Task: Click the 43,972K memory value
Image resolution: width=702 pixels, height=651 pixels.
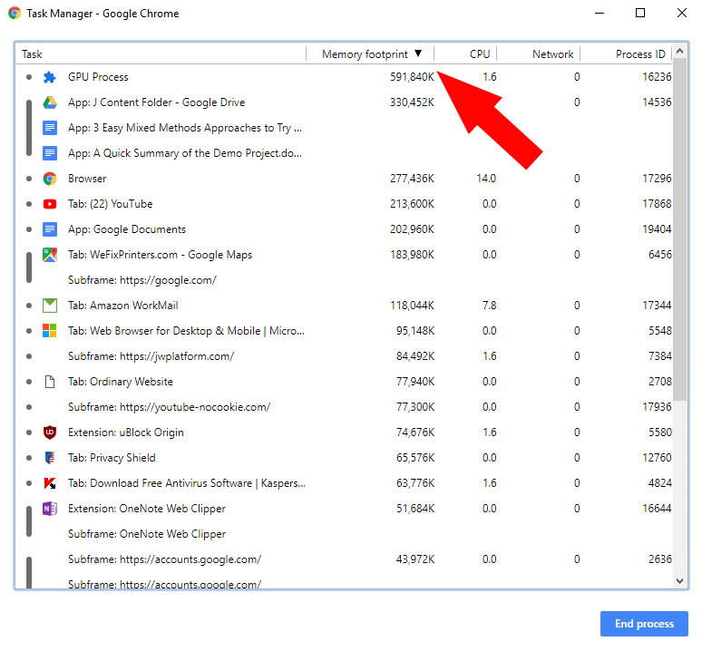Action: tap(415, 559)
